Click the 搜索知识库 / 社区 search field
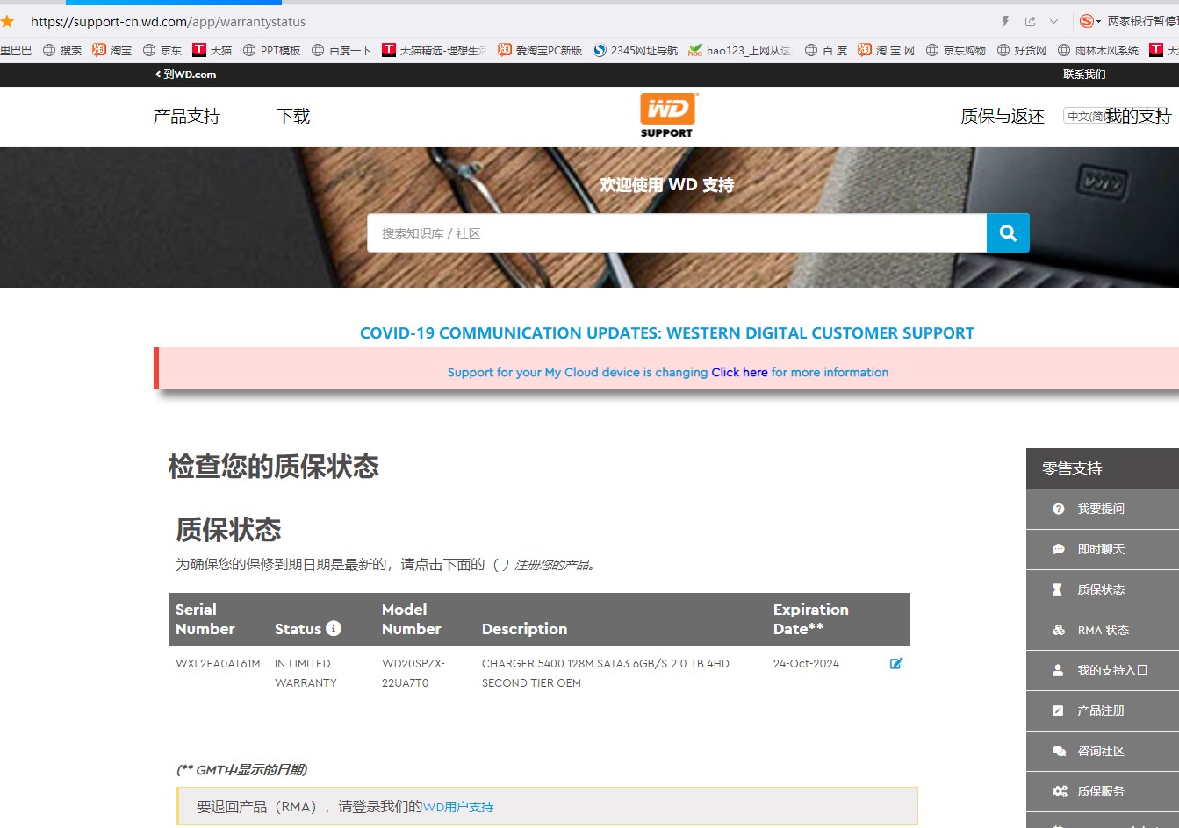 pyautogui.click(x=677, y=232)
